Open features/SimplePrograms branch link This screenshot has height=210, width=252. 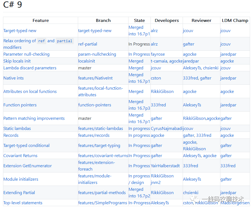(103, 203)
